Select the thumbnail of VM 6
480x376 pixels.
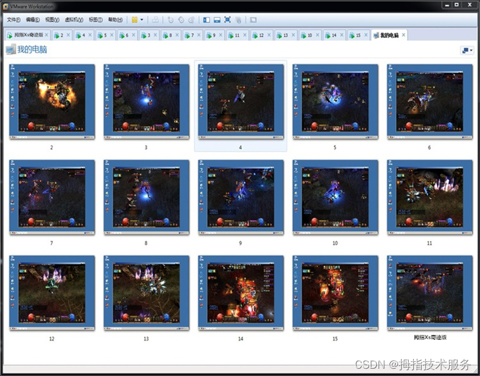tap(430, 102)
